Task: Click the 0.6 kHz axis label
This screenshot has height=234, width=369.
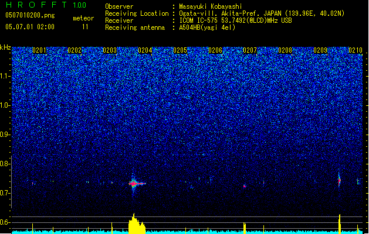Action: [5, 222]
